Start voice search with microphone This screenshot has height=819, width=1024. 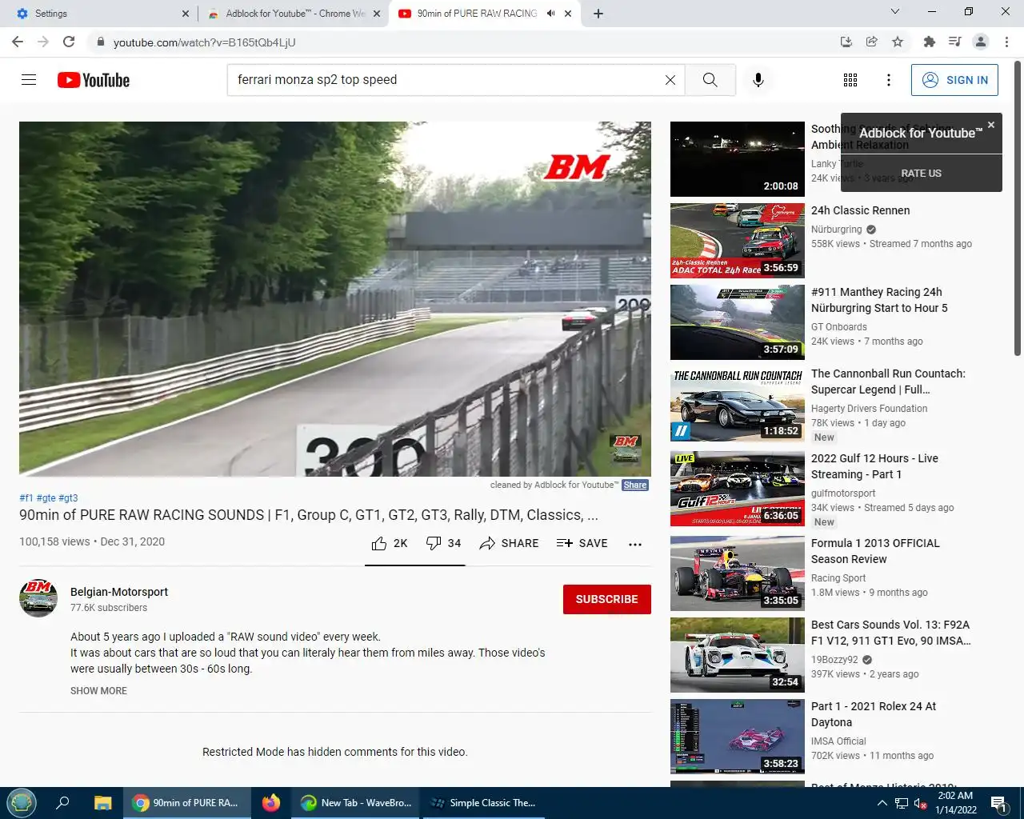[x=758, y=80]
